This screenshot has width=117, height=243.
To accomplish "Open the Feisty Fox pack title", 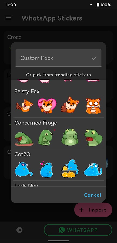I will 27,92.
